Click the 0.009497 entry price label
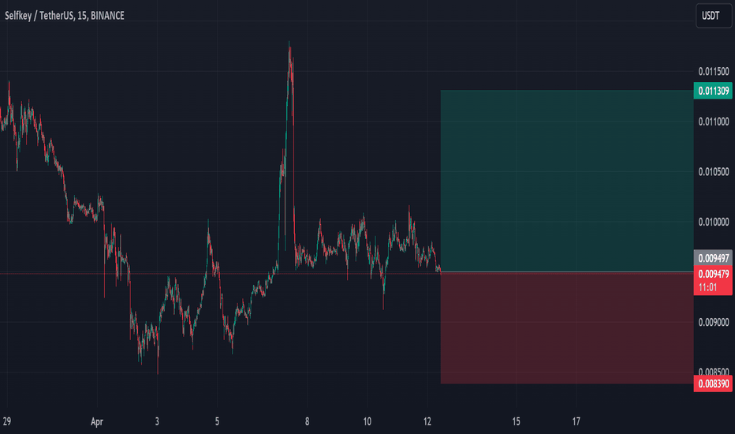This screenshot has width=735, height=434. pos(713,257)
